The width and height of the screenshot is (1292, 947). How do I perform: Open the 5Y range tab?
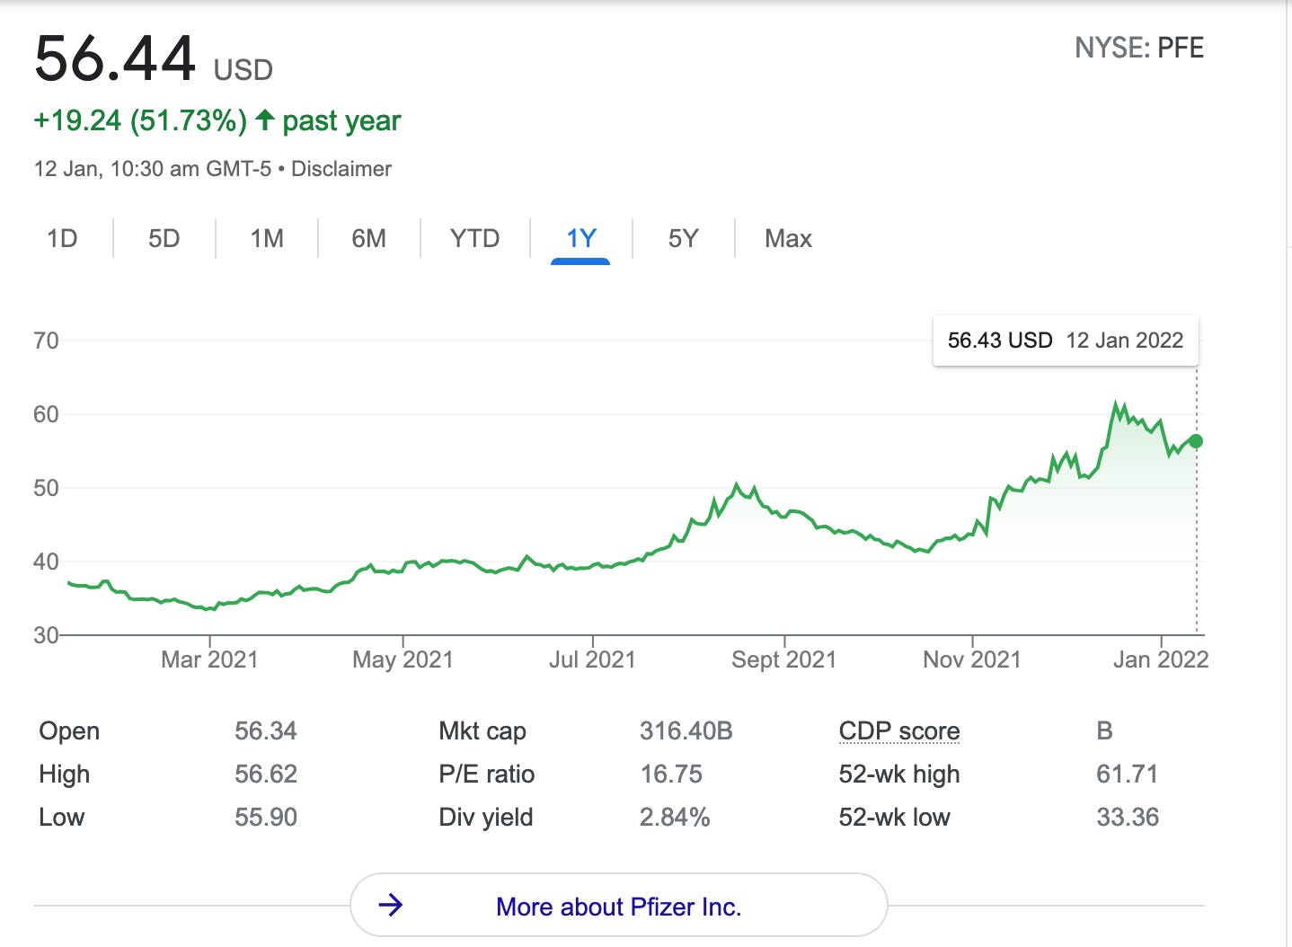(x=683, y=239)
